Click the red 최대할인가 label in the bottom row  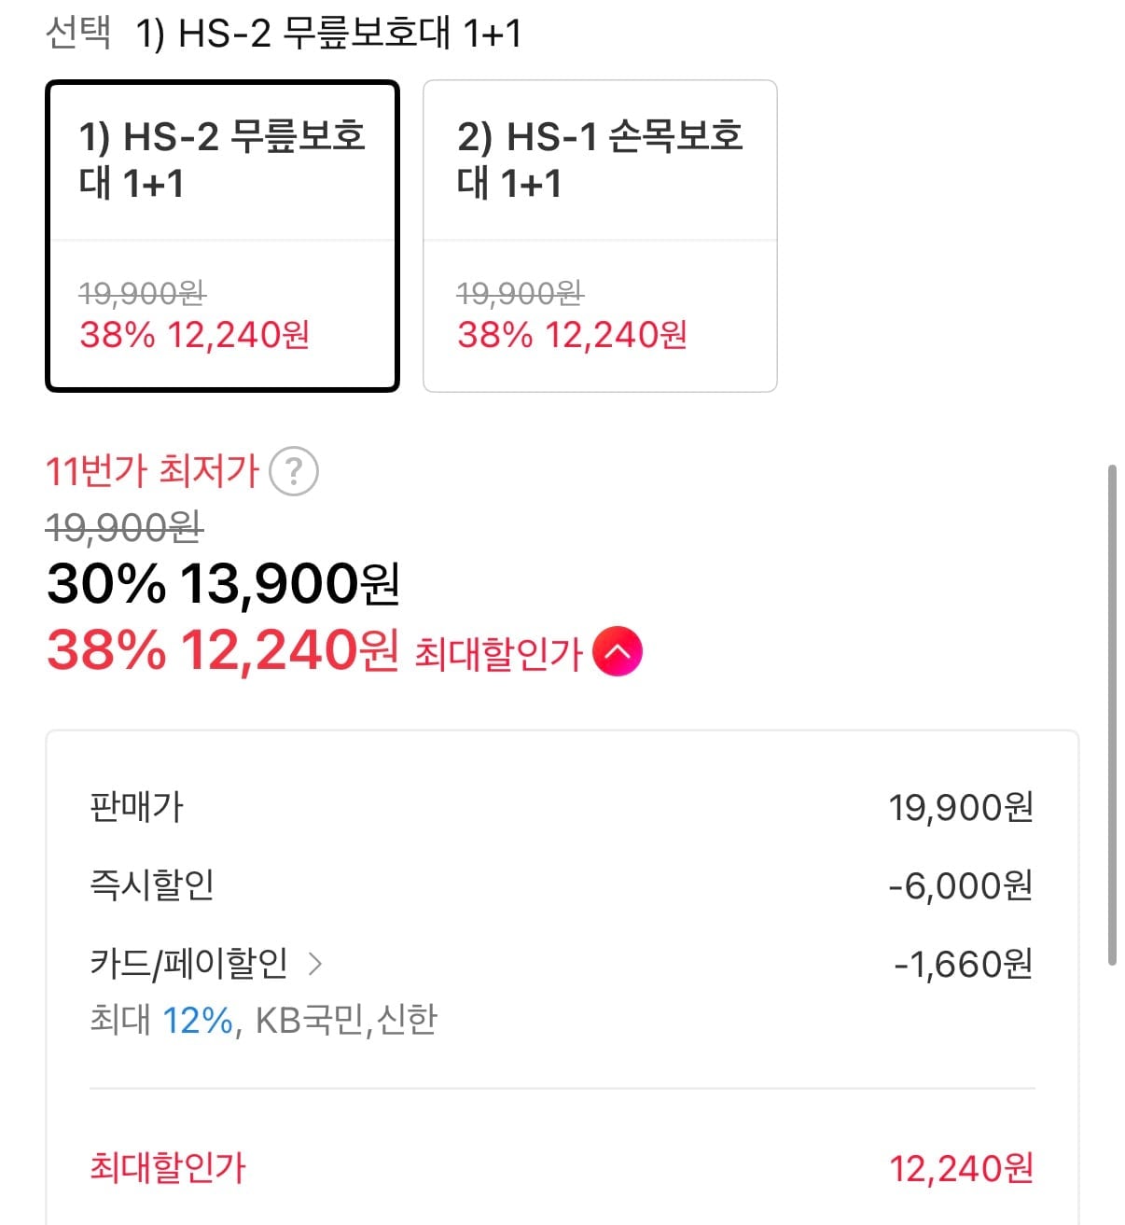(x=168, y=1167)
